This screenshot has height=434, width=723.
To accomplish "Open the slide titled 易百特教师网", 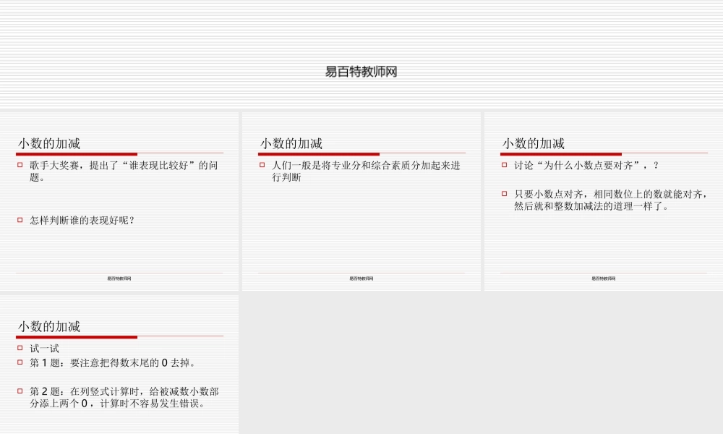I will coord(361,54).
